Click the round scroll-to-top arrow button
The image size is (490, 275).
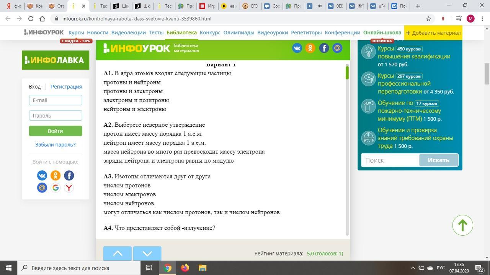[x=462, y=225]
